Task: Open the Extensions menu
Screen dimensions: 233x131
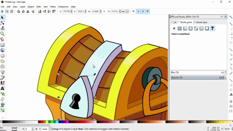Action: point(63,7)
